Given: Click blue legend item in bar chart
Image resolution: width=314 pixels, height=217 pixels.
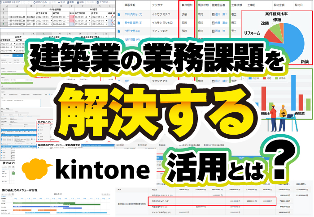Looking at the screenshot, I should [x=254, y=78].
